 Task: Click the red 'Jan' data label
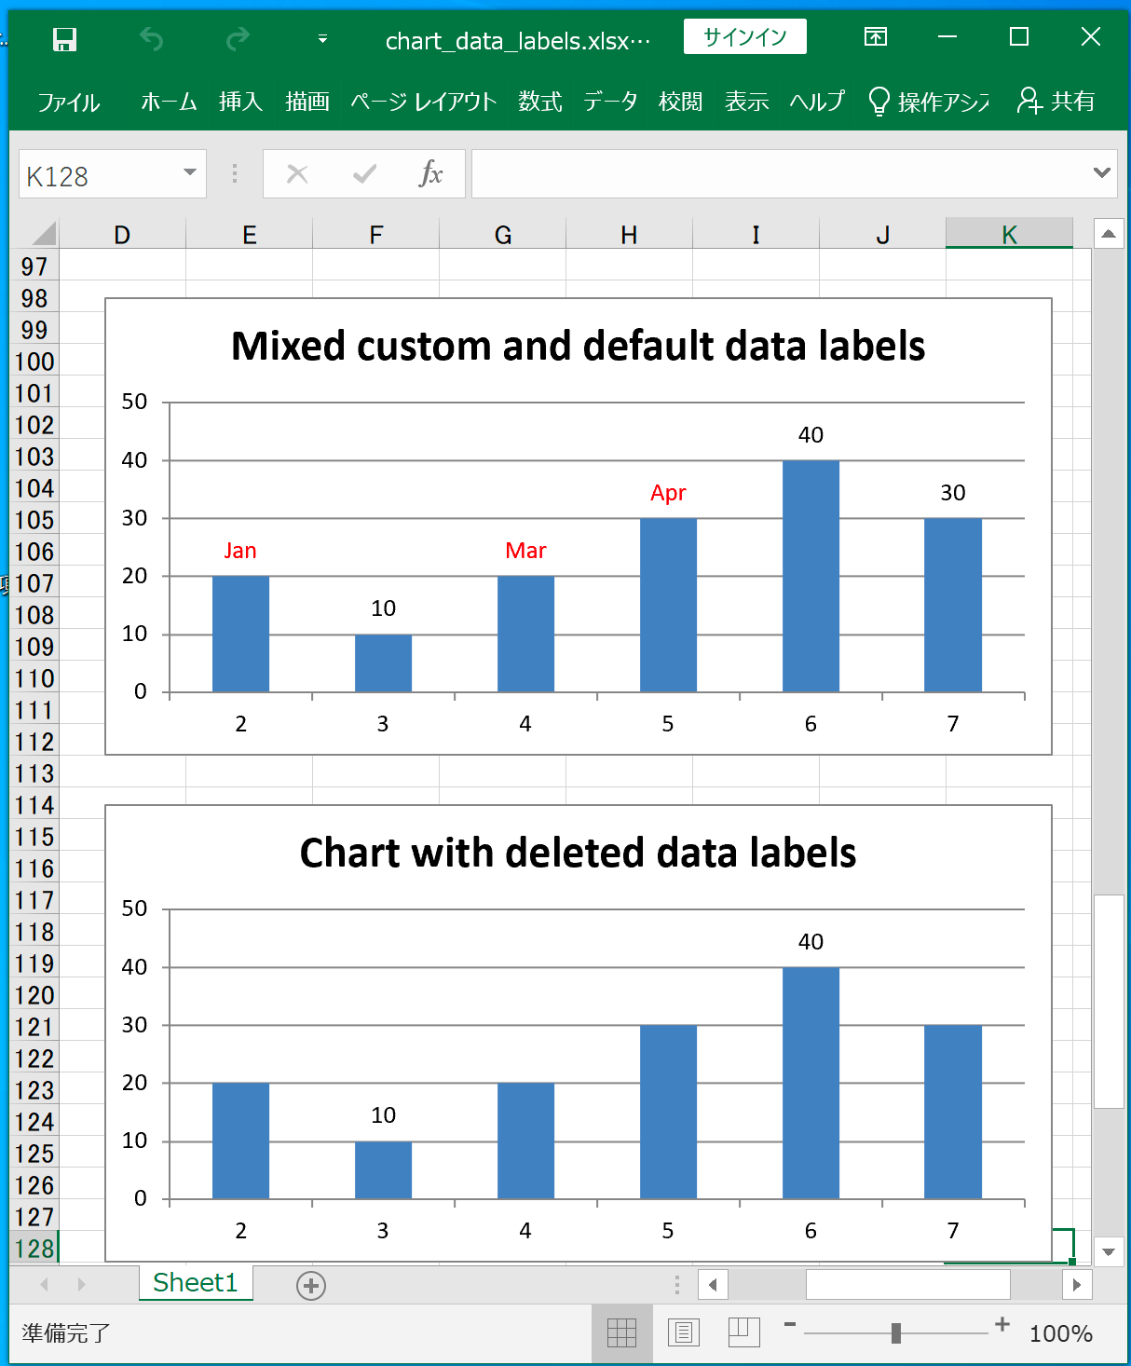pyautogui.click(x=240, y=551)
